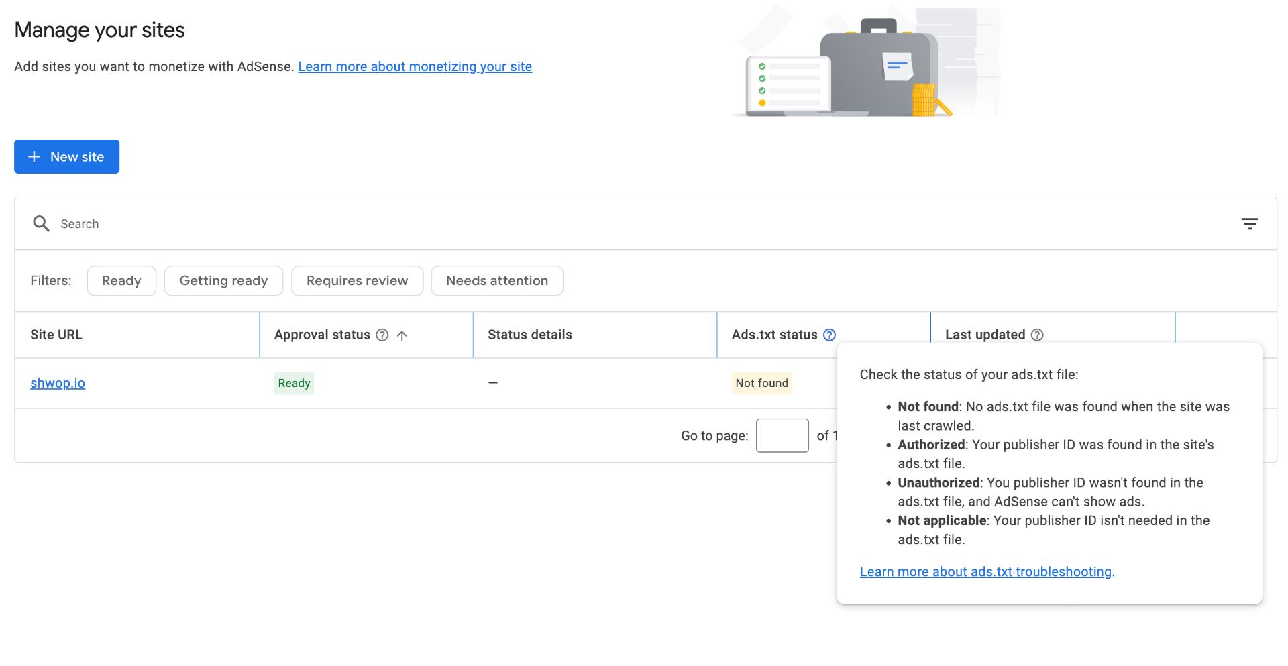This screenshot has height=666, width=1288.
Task: Click the filter list icon
Action: (x=1249, y=224)
